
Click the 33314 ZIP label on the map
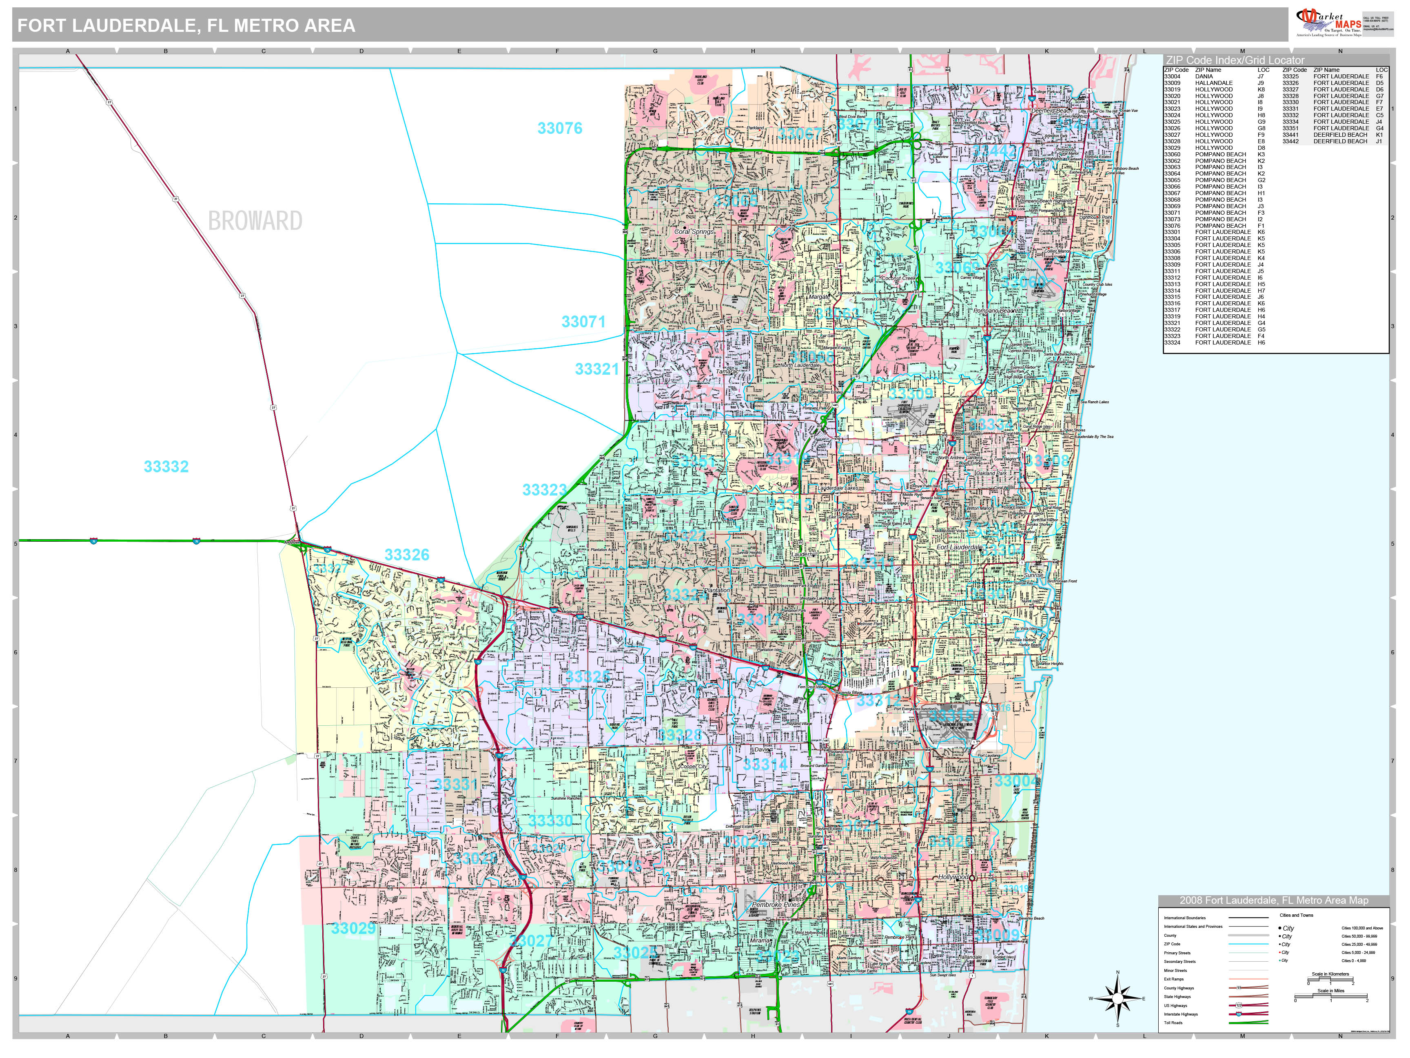(765, 764)
